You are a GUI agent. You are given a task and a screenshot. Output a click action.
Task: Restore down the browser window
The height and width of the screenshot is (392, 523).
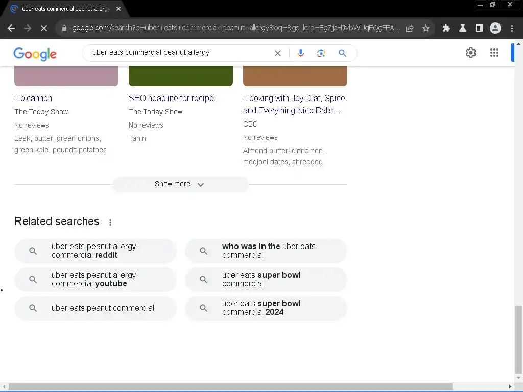[493, 5]
